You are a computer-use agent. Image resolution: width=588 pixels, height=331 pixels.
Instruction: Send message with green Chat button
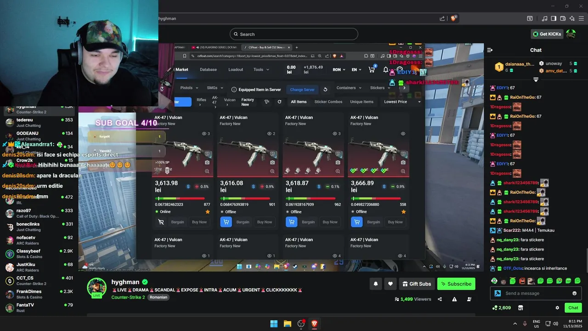pyautogui.click(x=573, y=308)
